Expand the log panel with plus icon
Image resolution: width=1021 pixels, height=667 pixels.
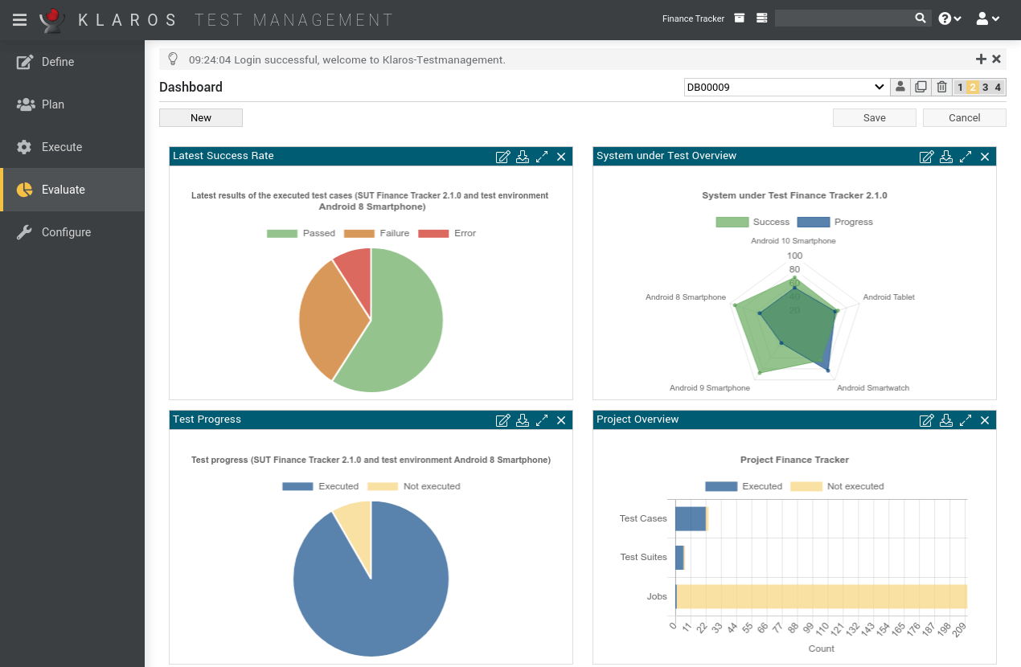click(x=981, y=59)
